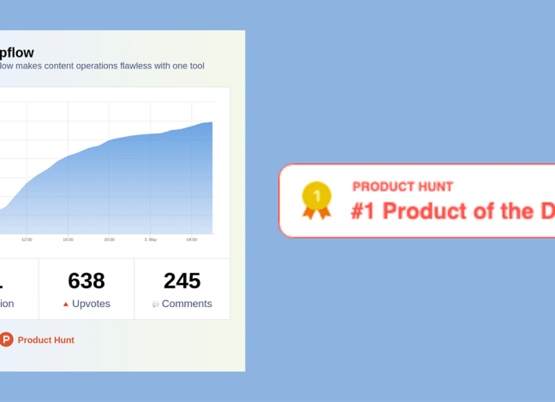Screen dimensions: 555x402
Task: Select the 638 upvotes count
Action: click(87, 281)
